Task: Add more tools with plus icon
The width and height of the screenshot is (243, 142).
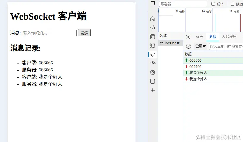Action: click(x=153, y=90)
